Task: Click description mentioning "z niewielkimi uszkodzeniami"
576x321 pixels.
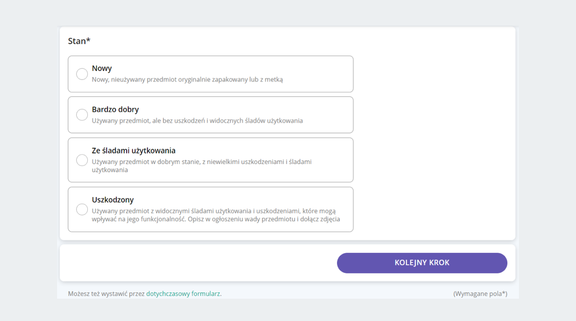Action: pos(202,166)
